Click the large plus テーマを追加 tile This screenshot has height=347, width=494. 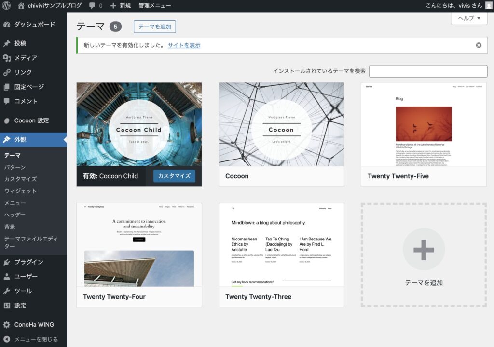pyautogui.click(x=424, y=254)
